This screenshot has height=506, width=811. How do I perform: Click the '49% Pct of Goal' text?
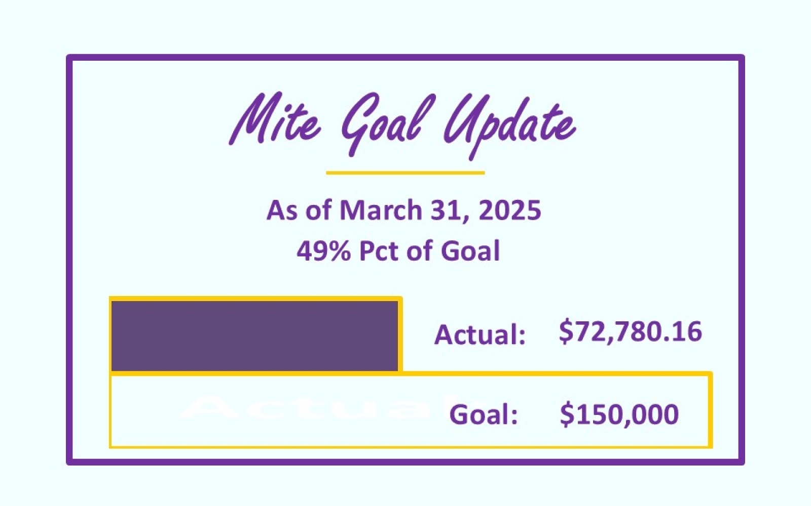pos(398,251)
